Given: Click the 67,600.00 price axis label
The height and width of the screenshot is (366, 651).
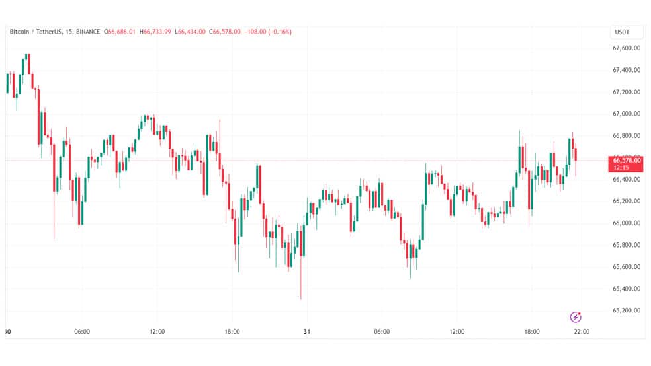Looking at the screenshot, I should (x=626, y=48).
